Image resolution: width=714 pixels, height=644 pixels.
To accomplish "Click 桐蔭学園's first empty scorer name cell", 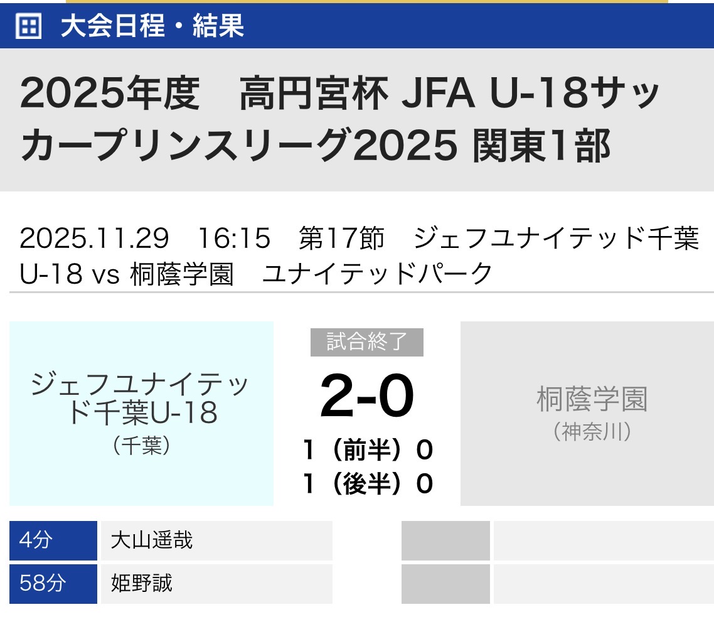I will coord(602,540).
